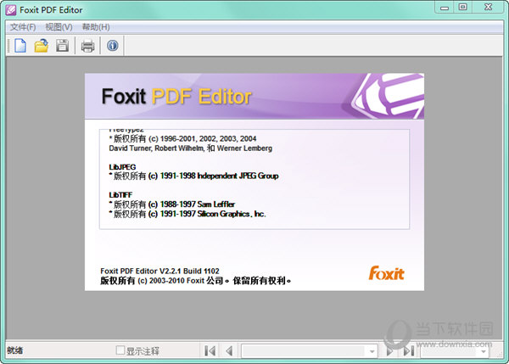Click text 'Foxit PDF Editor V2.2.1 Build 1102'
The width and height of the screenshot is (509, 364).
pyautogui.click(x=159, y=271)
